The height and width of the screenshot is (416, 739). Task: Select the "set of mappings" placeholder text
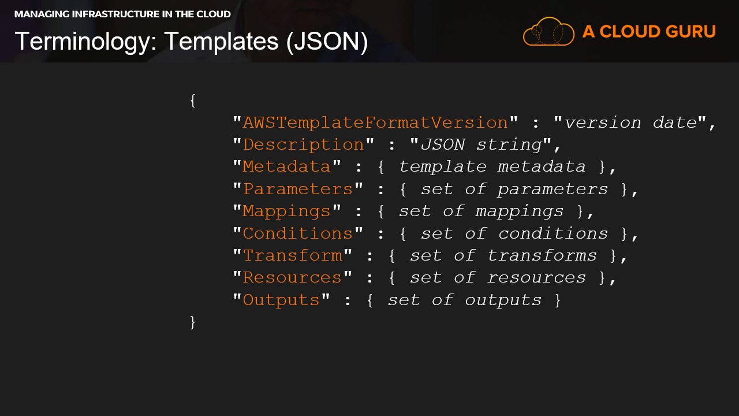pos(481,211)
